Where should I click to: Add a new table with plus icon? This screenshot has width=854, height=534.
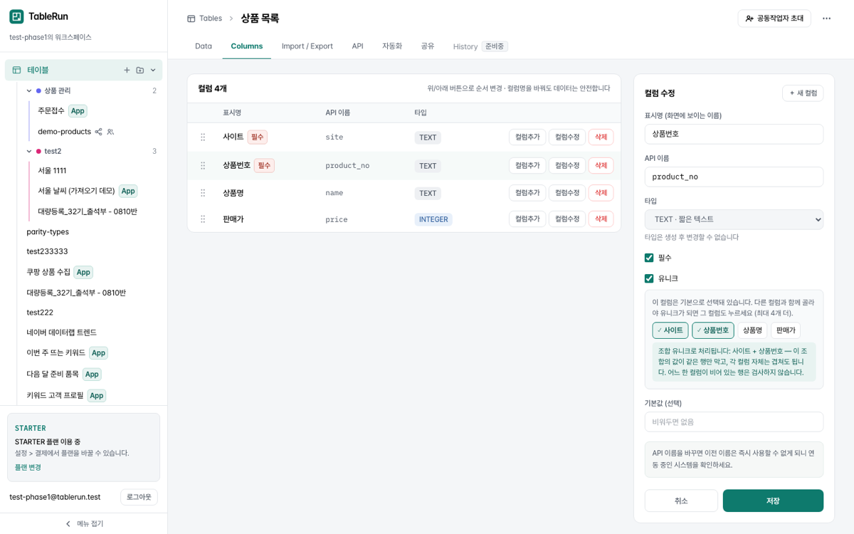click(127, 70)
